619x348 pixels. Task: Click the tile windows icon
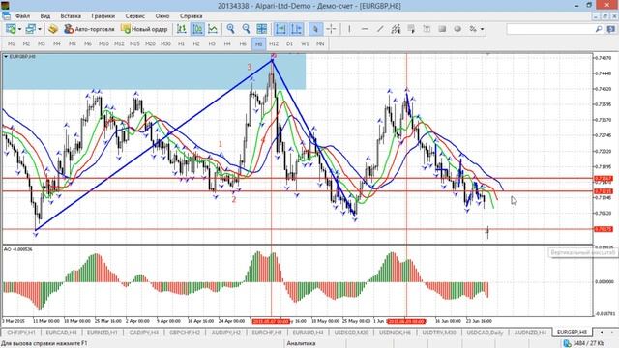tap(261, 29)
